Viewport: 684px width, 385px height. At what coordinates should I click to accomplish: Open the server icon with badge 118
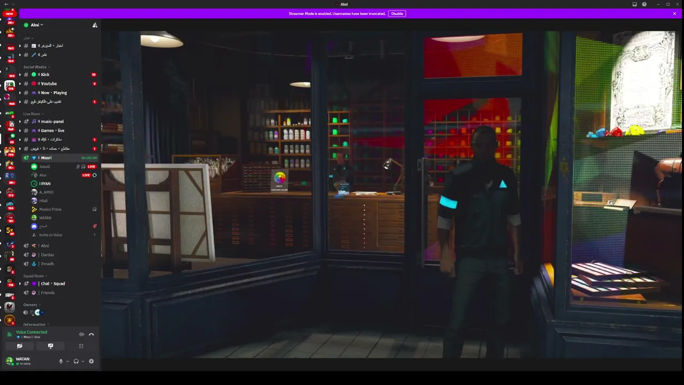click(10, 282)
